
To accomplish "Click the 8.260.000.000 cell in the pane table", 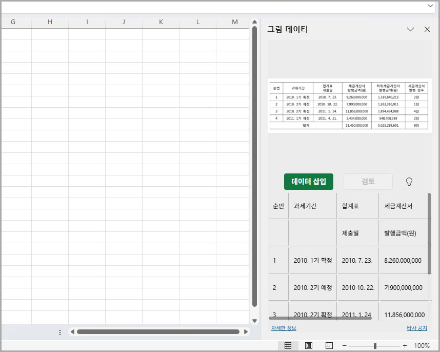I will (404, 260).
